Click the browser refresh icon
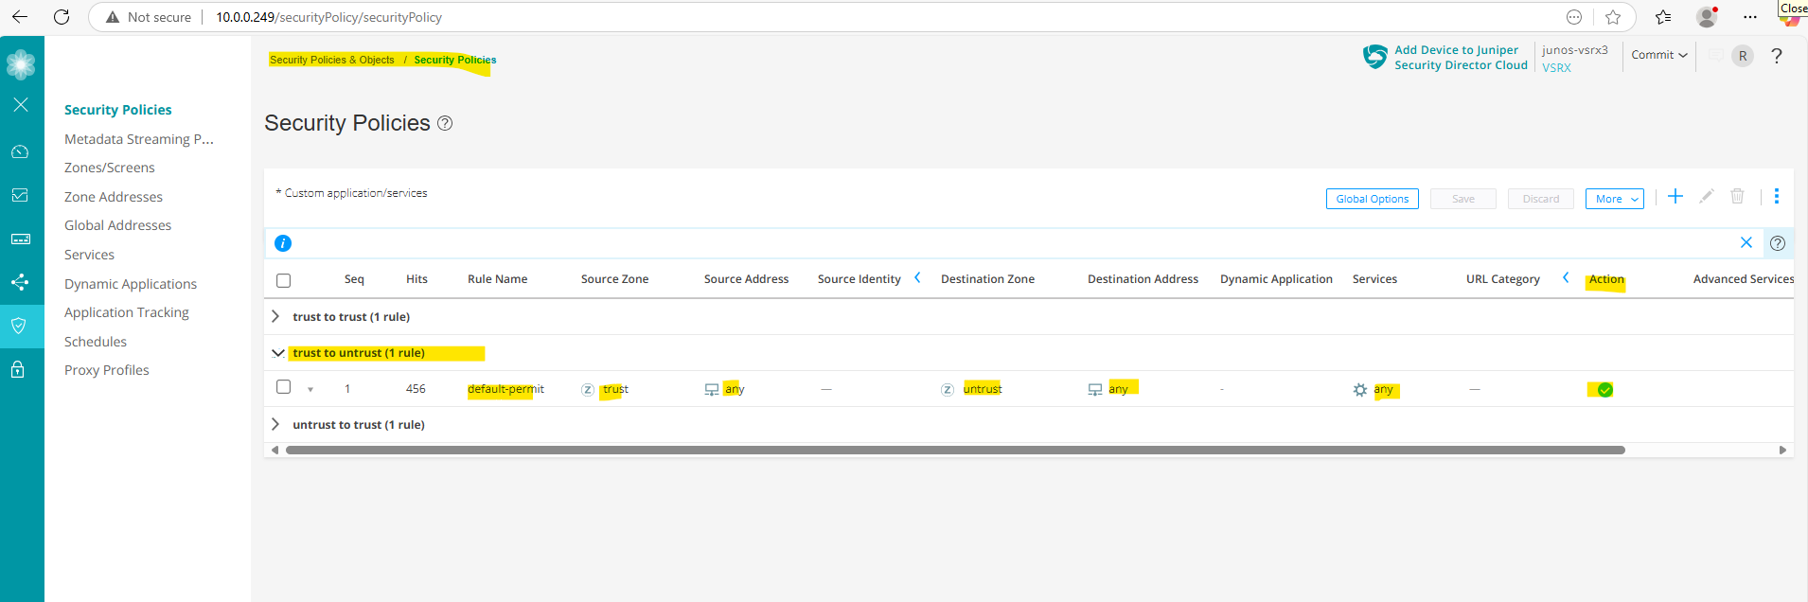Image resolution: width=1808 pixels, height=602 pixels. (62, 17)
